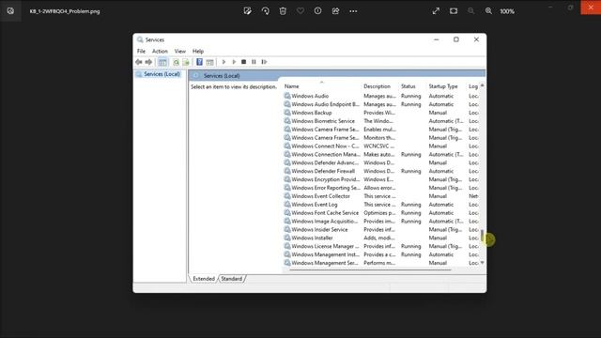Image resolution: width=601 pixels, height=338 pixels.
Task: Click the Back arrow in Services toolbar
Action: [139, 62]
